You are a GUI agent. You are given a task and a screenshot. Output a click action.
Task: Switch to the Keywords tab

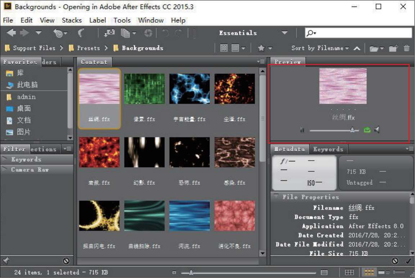[328, 149]
